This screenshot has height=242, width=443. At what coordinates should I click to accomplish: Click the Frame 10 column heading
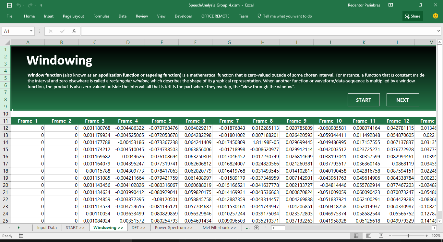click(330, 121)
